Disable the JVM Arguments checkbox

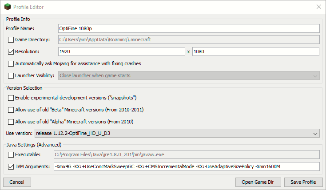click(x=11, y=167)
